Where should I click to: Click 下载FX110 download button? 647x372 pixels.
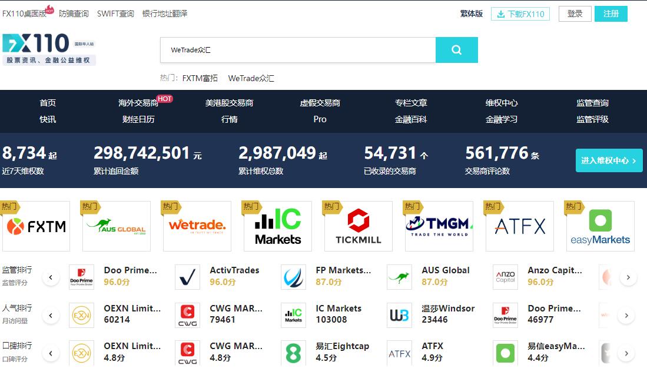click(x=520, y=14)
